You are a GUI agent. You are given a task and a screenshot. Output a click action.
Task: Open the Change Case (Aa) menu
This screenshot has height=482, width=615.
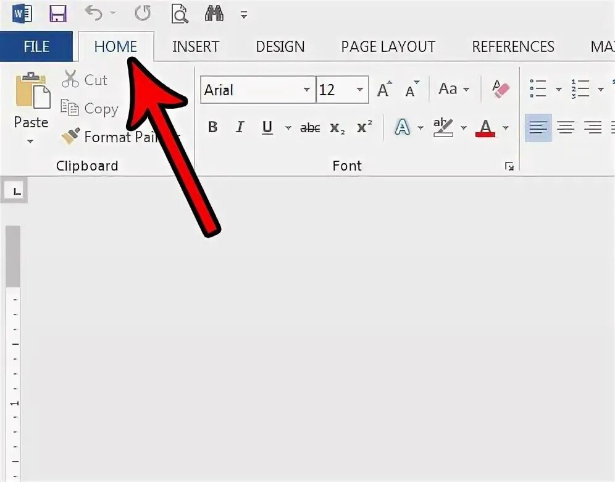pos(453,89)
